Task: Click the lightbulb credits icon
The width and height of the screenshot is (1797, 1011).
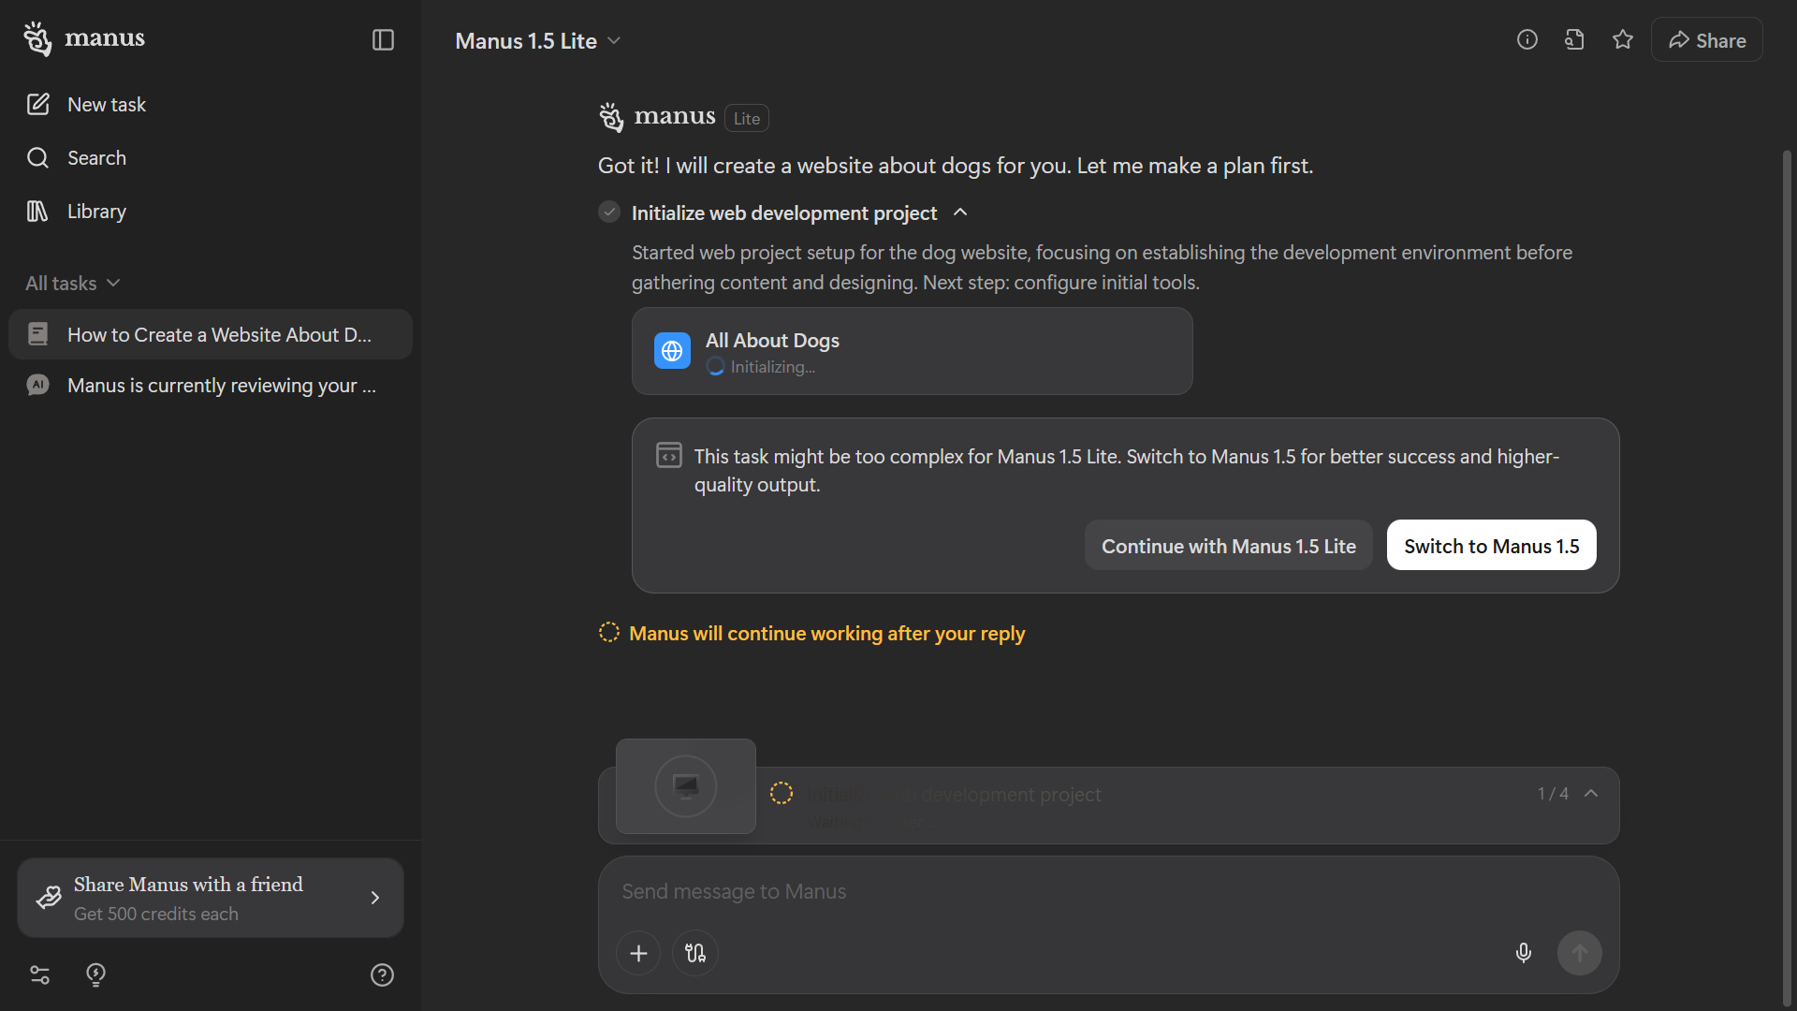Action: pos(95,974)
